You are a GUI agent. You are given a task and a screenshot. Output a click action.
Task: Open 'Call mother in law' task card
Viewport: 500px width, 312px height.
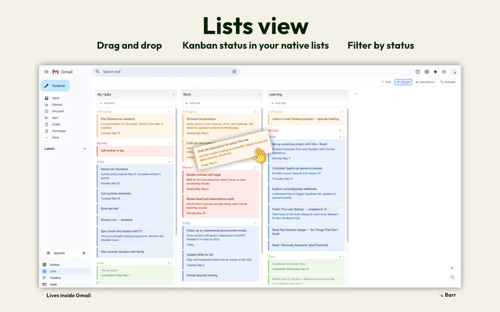tap(135, 151)
